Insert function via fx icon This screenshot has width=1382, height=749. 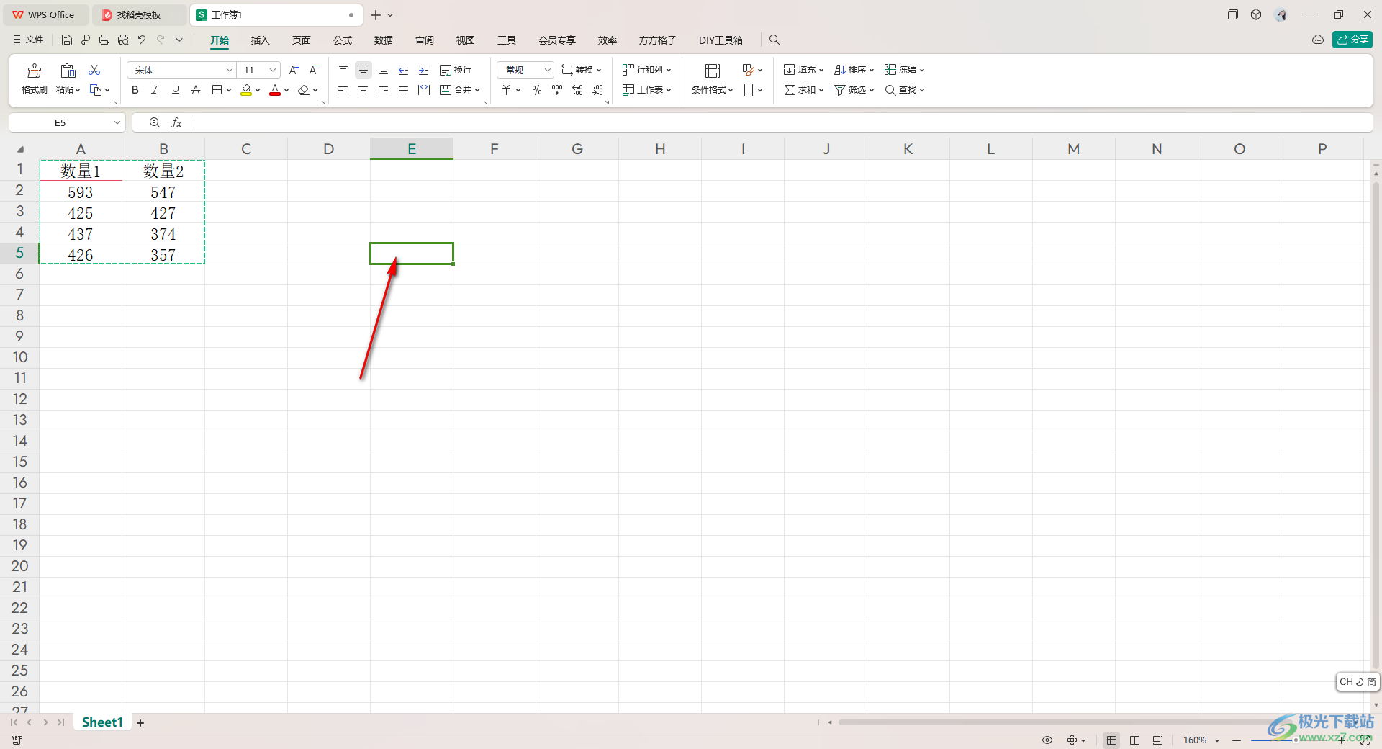(x=176, y=122)
